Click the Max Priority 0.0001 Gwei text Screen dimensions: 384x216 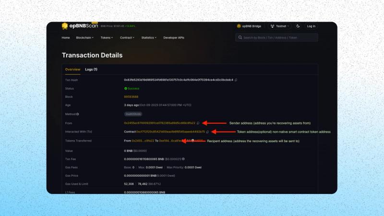click(184, 168)
